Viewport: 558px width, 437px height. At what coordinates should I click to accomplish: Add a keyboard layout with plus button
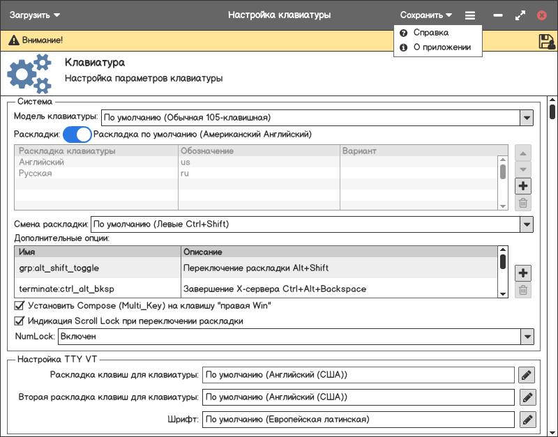pyautogui.click(x=523, y=186)
